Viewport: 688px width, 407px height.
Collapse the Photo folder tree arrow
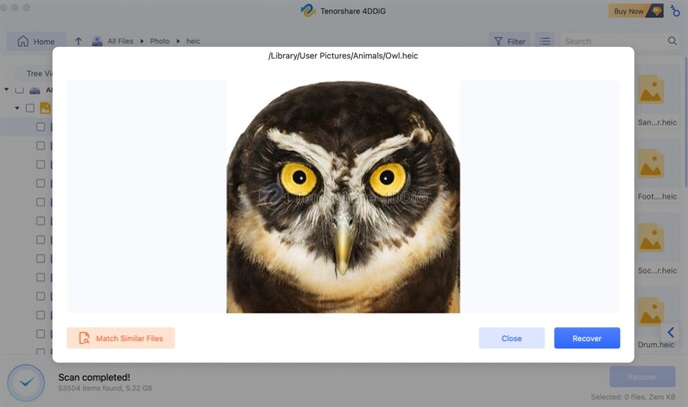tap(17, 108)
